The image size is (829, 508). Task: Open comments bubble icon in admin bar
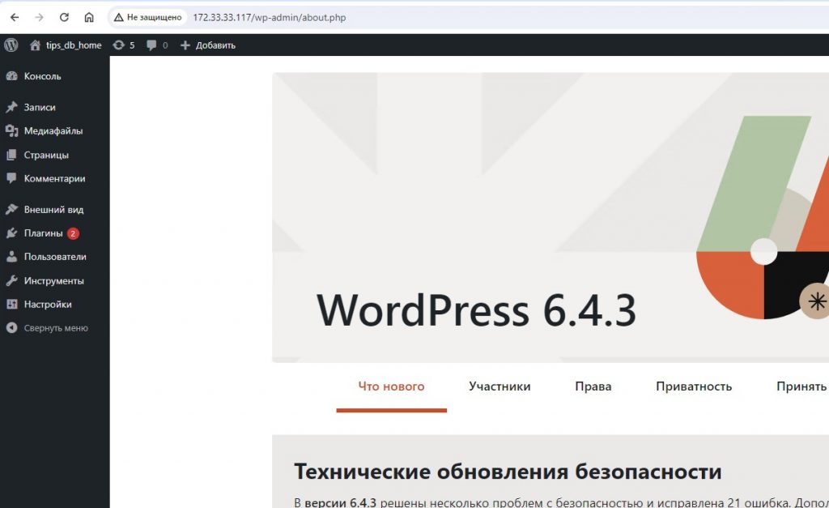[151, 45]
